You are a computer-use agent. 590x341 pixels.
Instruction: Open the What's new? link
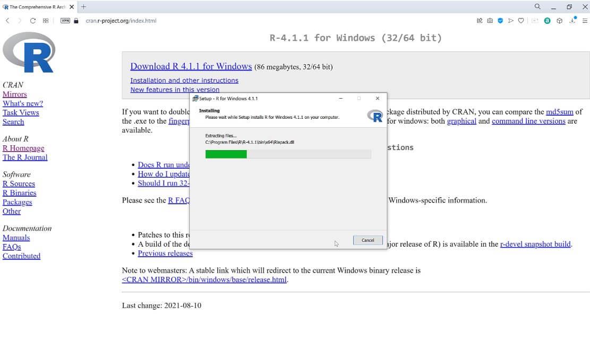coord(23,103)
